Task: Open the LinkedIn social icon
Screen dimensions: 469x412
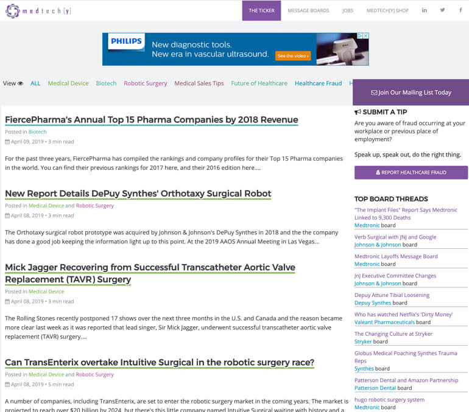Action: pos(425,10)
